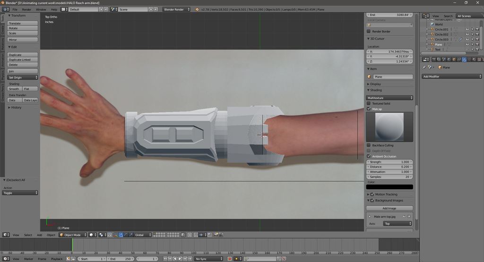Enable Backface Culling checkbox
The image size is (484, 262).
coord(369,145)
